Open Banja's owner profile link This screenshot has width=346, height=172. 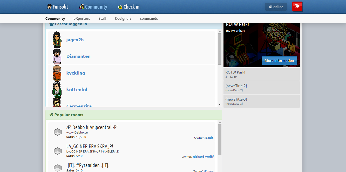click(x=209, y=137)
